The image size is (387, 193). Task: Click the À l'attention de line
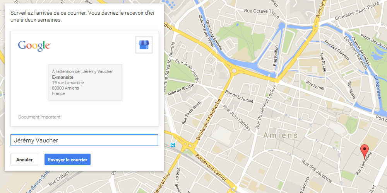(82, 71)
